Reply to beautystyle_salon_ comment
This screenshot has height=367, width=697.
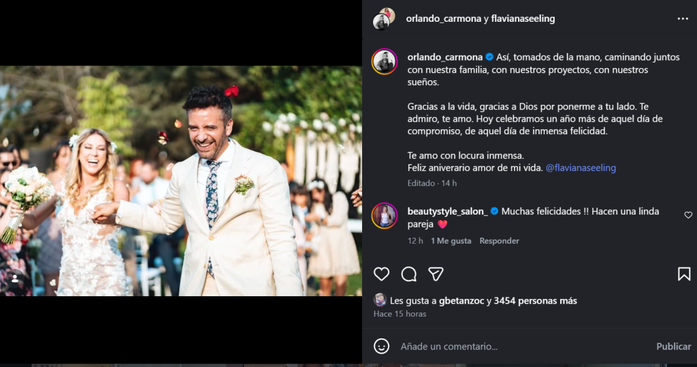coord(499,241)
